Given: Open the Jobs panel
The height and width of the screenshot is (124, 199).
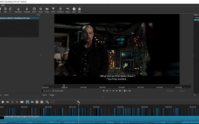Looking at the screenshot, I should tap(80, 10).
